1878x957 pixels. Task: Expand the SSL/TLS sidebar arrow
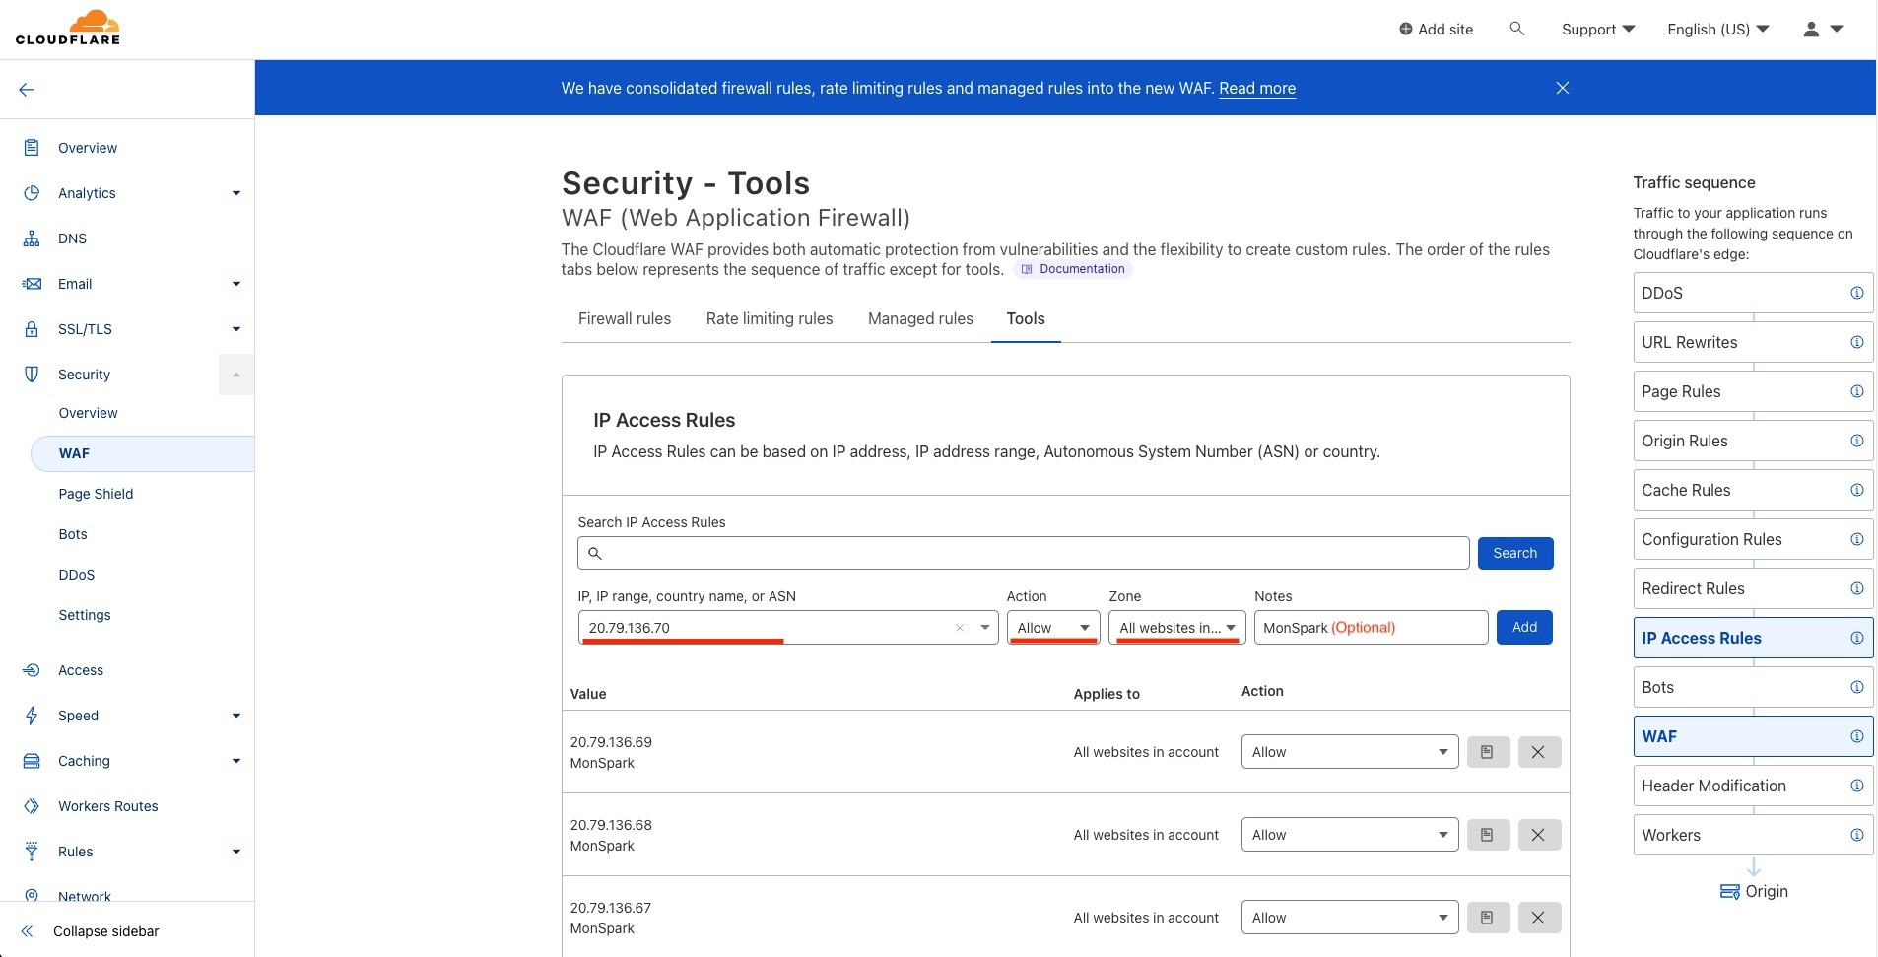(x=236, y=329)
